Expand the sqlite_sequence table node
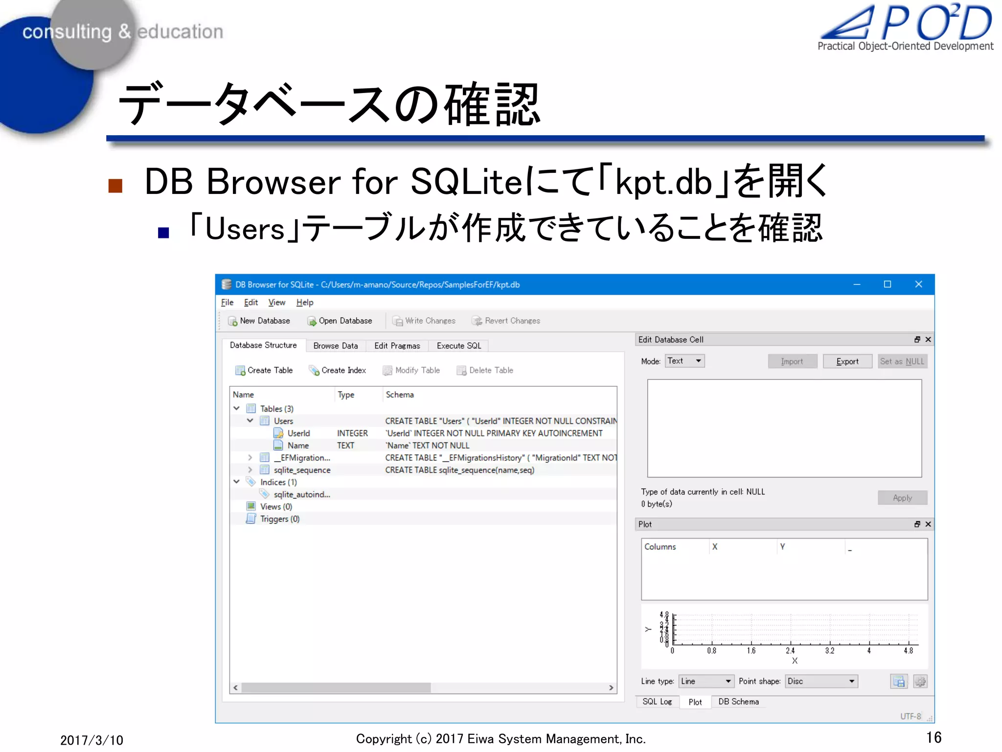Screen dimensions: 1002x752 tap(250, 470)
